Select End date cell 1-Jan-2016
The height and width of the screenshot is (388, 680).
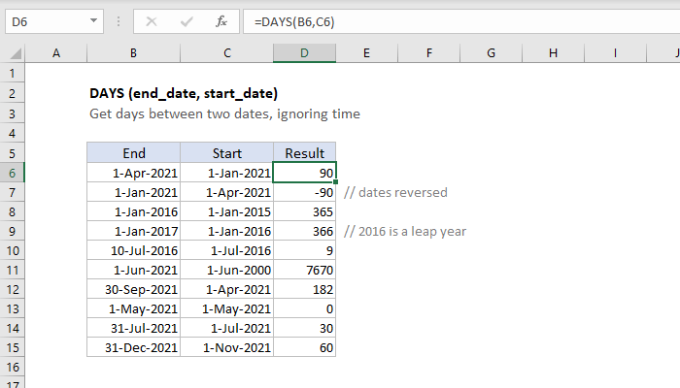coord(134,211)
